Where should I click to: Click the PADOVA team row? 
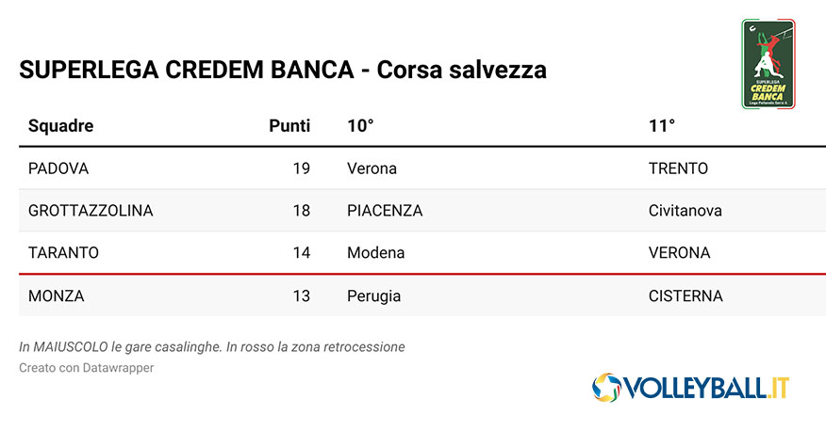coord(422,168)
